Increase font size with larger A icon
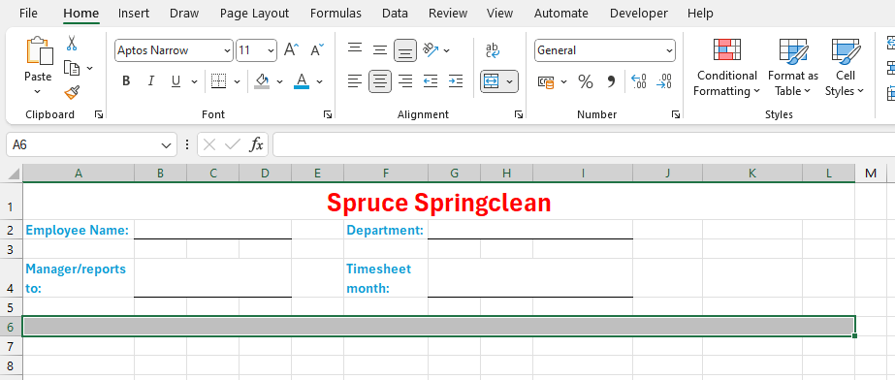This screenshot has height=380, width=895. (291, 50)
